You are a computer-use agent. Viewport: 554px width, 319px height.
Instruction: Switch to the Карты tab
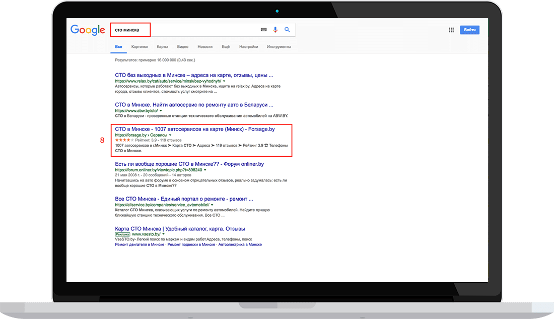pyautogui.click(x=162, y=47)
